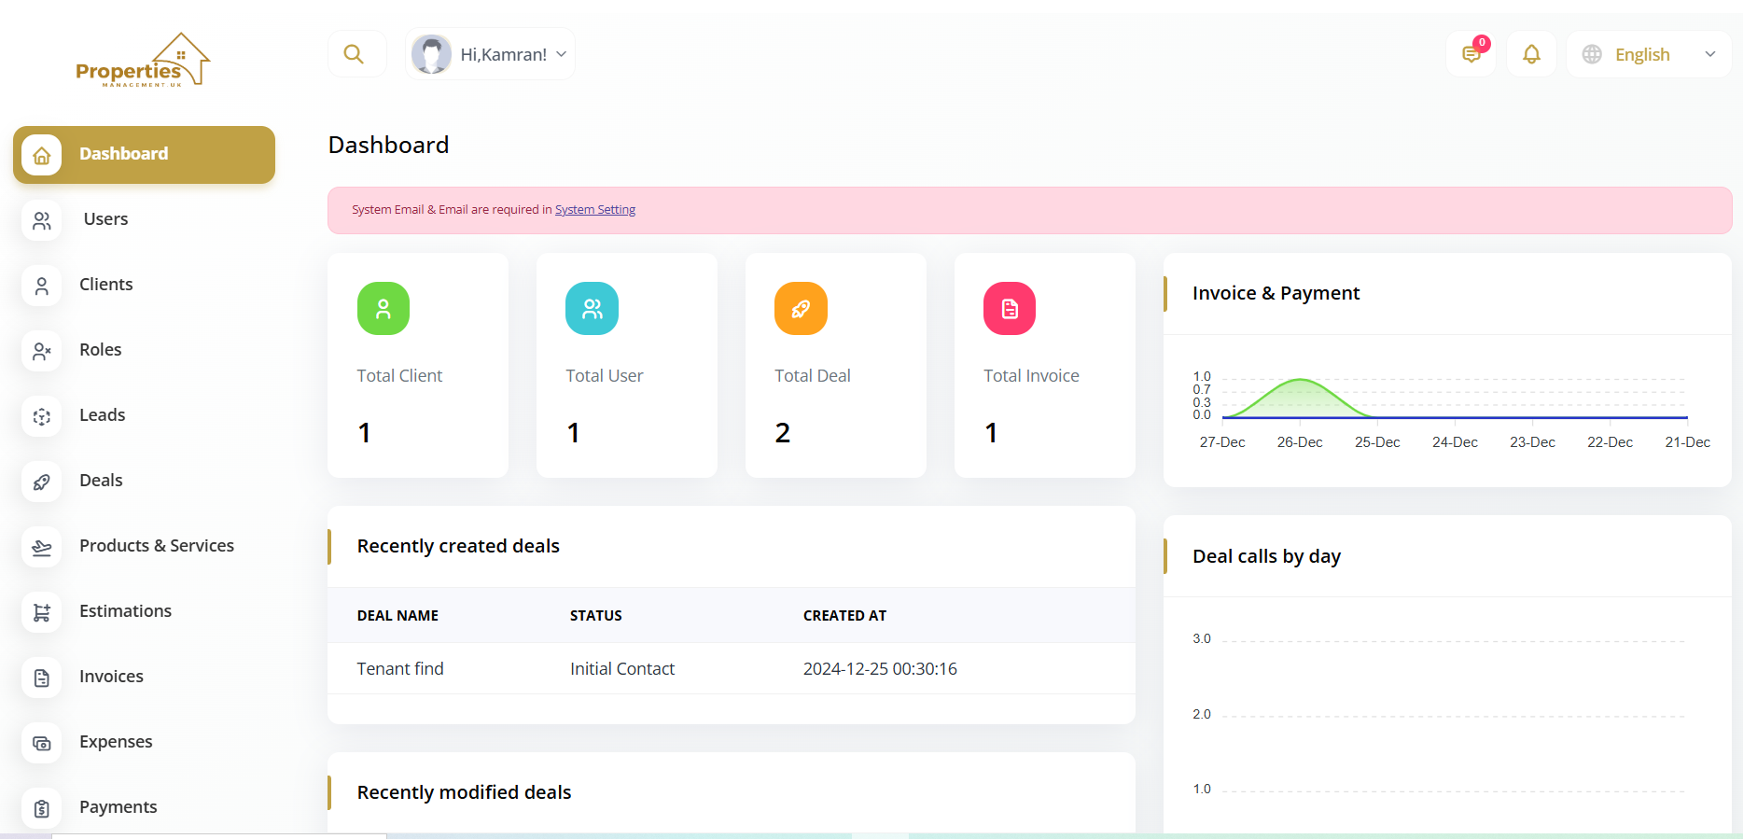Click the search magnifier icon
Viewport: 1743px width, 839px height.
click(354, 54)
